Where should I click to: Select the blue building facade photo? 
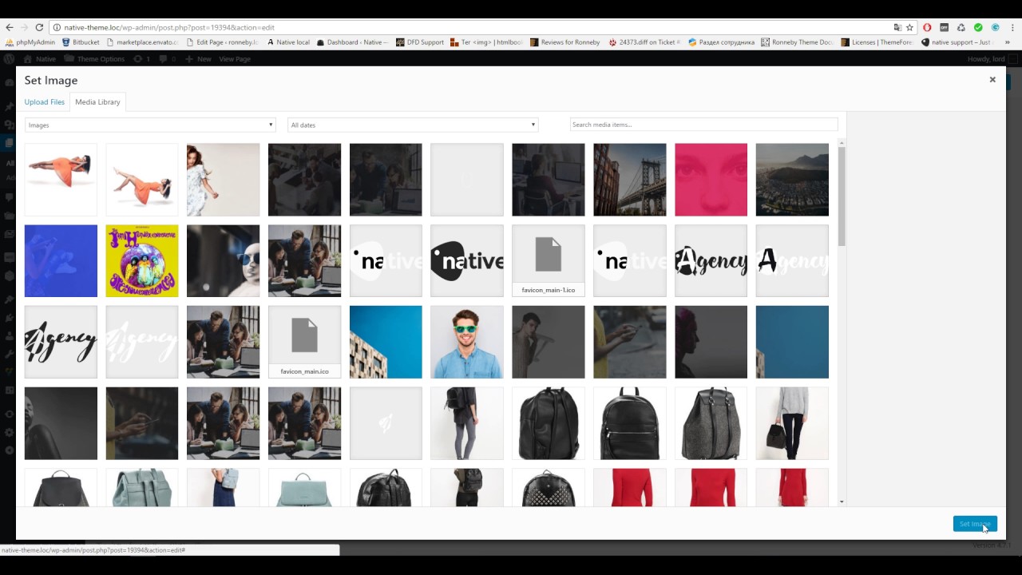(x=386, y=342)
